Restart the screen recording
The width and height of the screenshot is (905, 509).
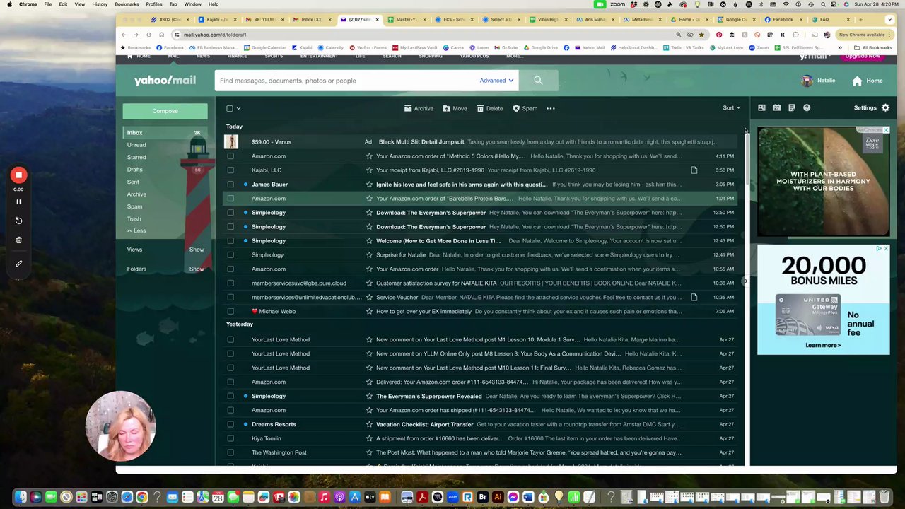click(x=19, y=221)
